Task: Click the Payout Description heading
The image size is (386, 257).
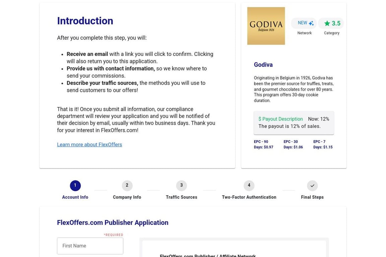Action: (x=280, y=119)
